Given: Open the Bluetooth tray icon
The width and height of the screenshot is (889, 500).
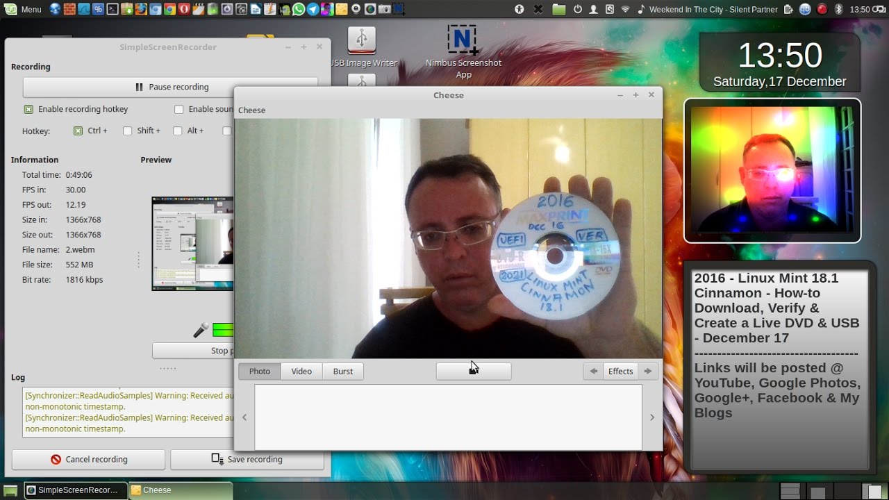Looking at the screenshot, I should tap(838, 10).
